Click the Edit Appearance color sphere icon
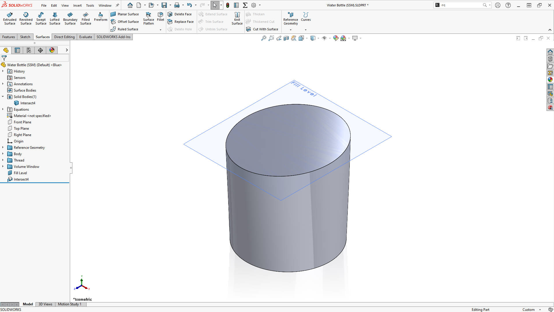Image resolution: width=554 pixels, height=312 pixels. 336,38
